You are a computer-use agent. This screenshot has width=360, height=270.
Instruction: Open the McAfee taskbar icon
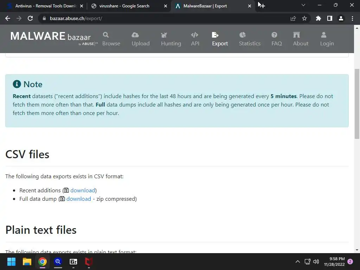(x=89, y=262)
